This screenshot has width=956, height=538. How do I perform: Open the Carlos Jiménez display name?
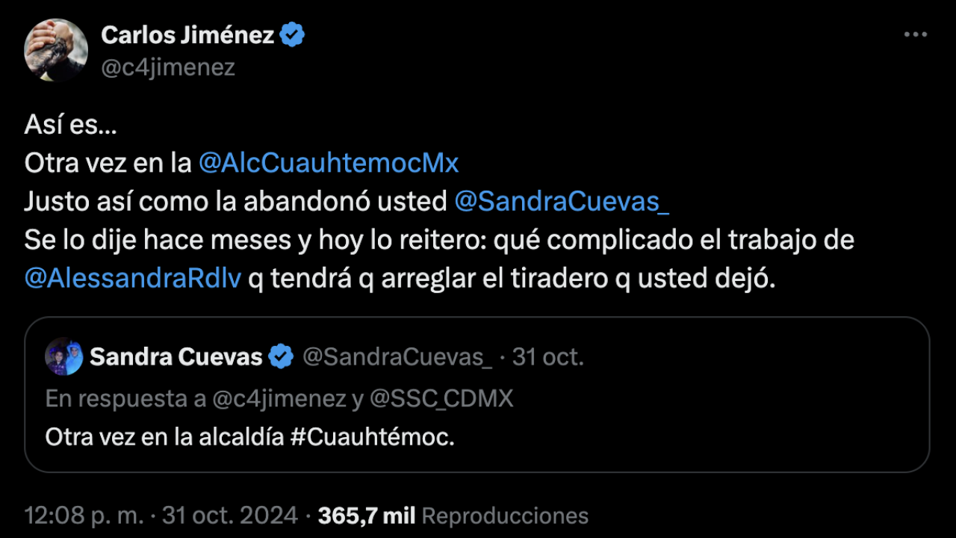point(187,34)
